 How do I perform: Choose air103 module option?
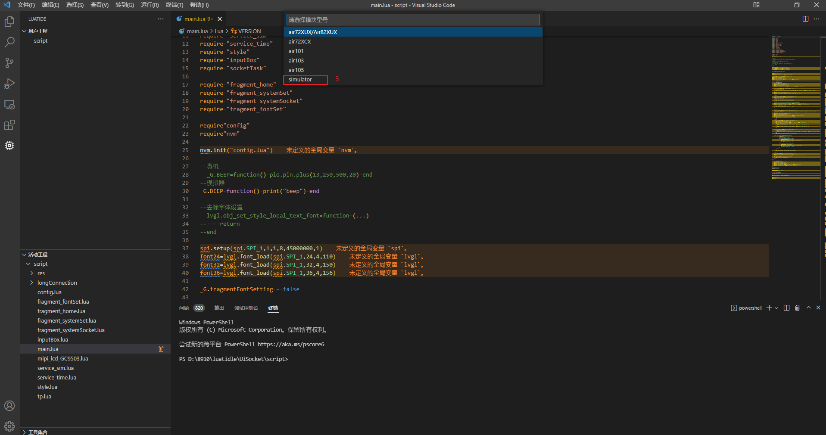(413, 60)
